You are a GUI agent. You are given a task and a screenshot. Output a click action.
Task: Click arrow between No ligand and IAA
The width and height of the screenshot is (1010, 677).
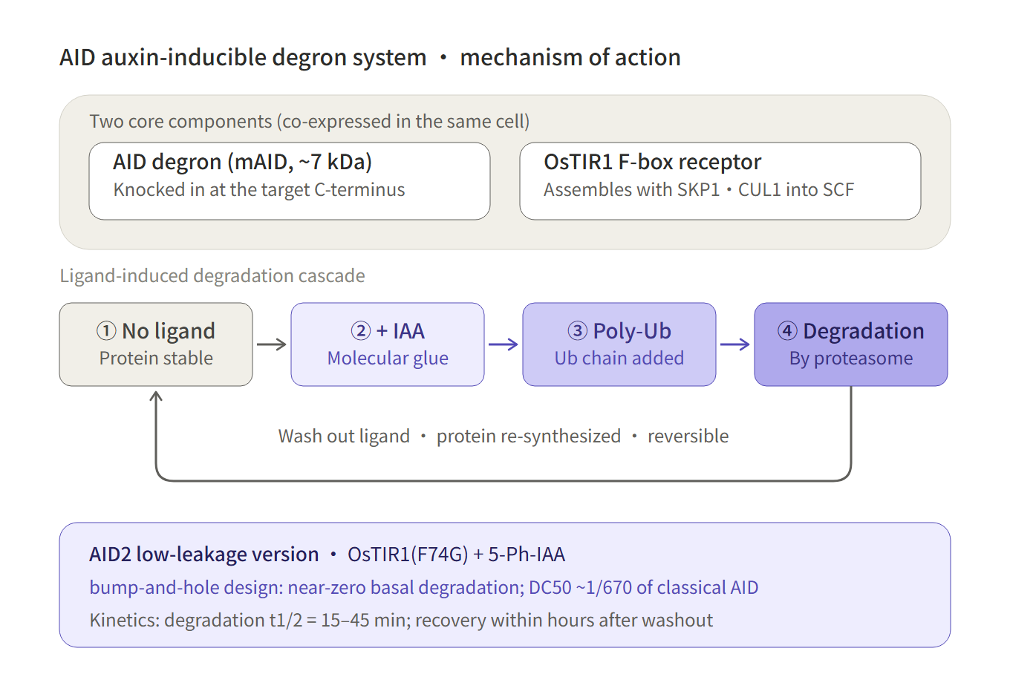[x=272, y=344]
